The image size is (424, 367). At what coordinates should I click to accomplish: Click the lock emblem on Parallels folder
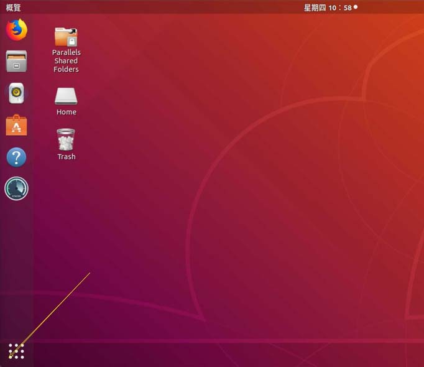[x=72, y=42]
